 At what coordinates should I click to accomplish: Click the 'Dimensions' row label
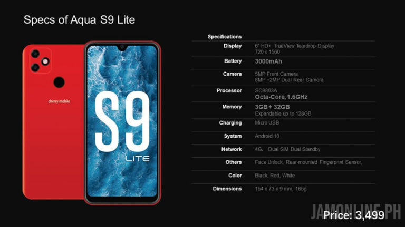pyautogui.click(x=227, y=189)
